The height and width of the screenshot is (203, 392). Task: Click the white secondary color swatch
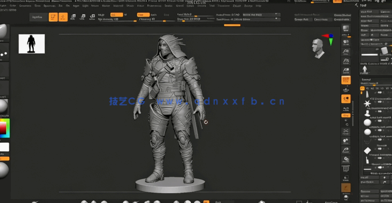[x=5, y=147]
